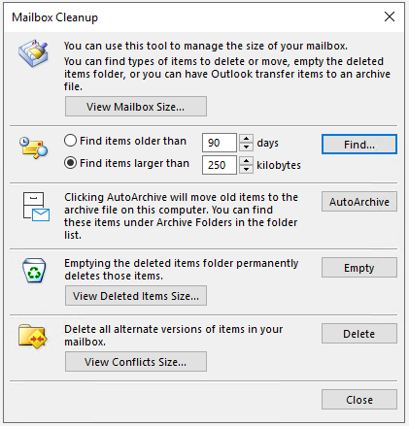This screenshot has width=409, height=426.
Task: Click the deleted items recycle bin icon
Action: click(x=34, y=271)
